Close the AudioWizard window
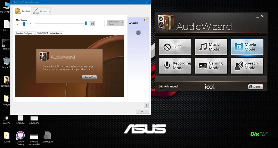The width and height of the screenshot is (278, 148). 262,16
